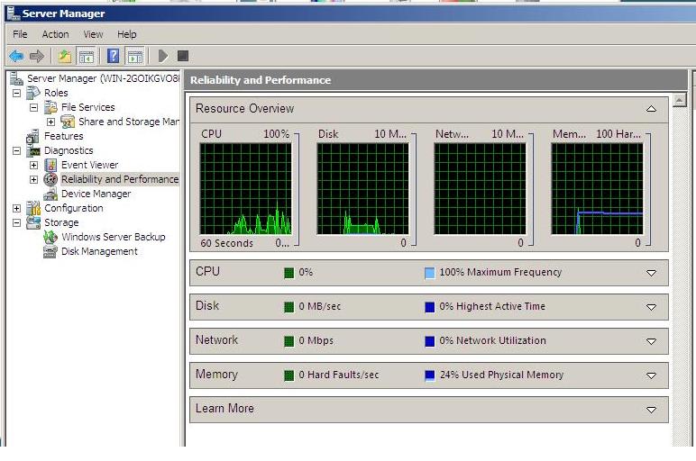The image size is (696, 461).
Task: Click the 0 Mbps network text
Action: click(x=316, y=341)
